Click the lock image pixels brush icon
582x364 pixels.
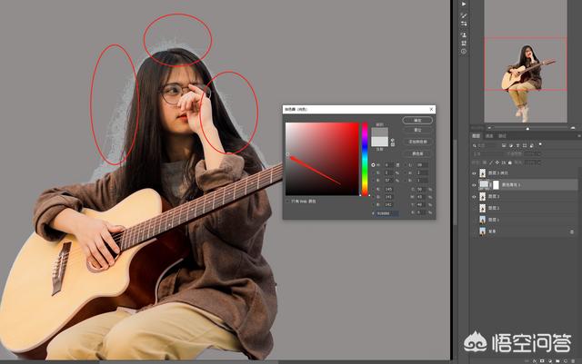click(x=491, y=162)
